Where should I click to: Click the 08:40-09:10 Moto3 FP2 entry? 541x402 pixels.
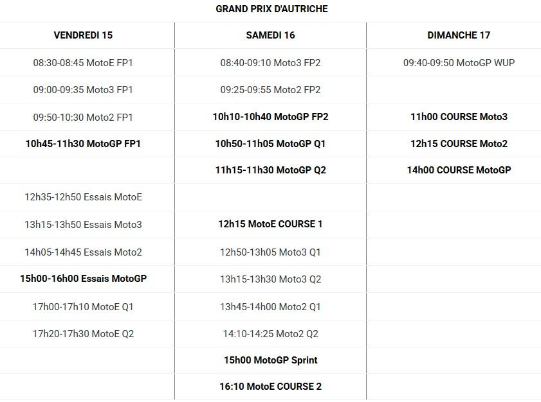[x=270, y=63]
